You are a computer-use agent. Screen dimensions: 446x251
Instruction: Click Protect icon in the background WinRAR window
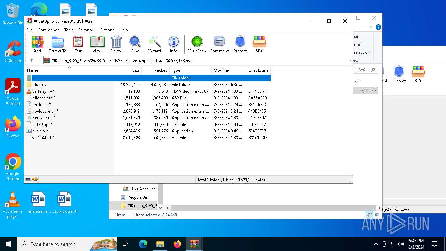(x=399, y=74)
